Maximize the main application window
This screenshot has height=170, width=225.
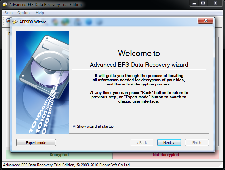click(x=203, y=3)
